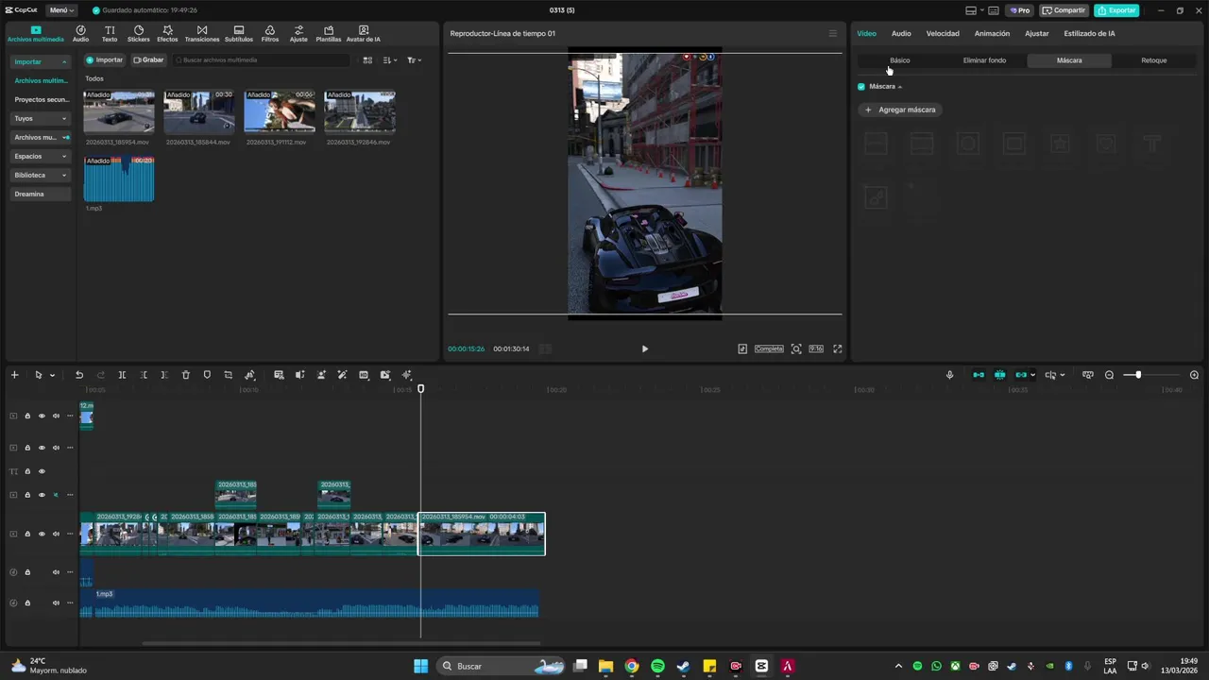Click the microphone voice-over record icon

tap(949, 375)
